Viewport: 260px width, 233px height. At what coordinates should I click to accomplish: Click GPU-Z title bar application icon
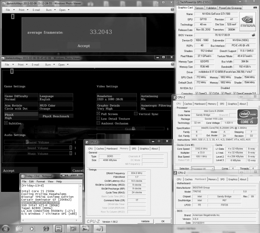tap(178, 2)
